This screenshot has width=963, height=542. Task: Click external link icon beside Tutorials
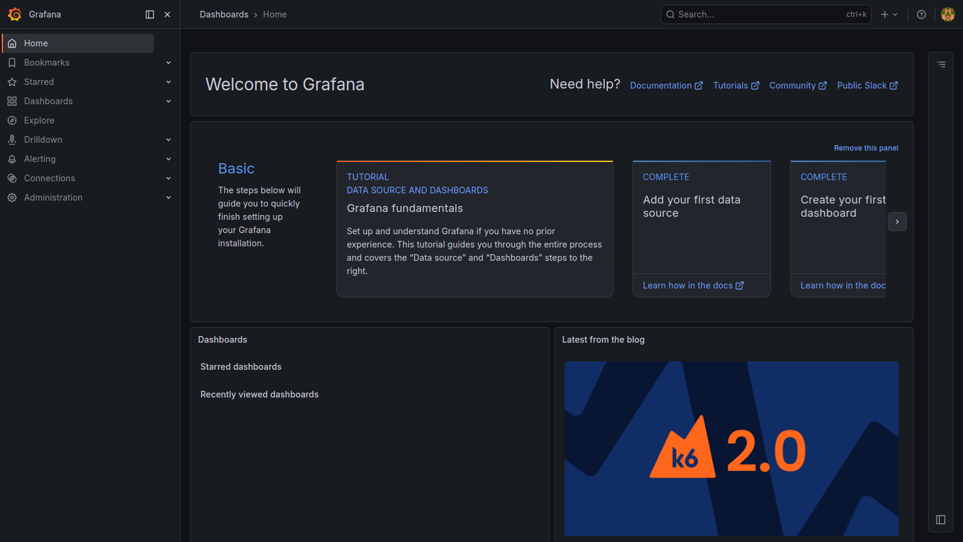tap(755, 86)
